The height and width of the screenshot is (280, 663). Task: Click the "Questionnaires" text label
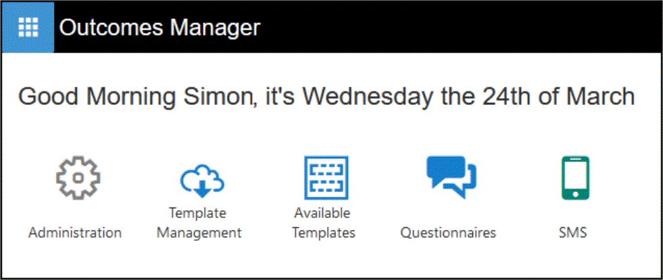[x=448, y=233]
